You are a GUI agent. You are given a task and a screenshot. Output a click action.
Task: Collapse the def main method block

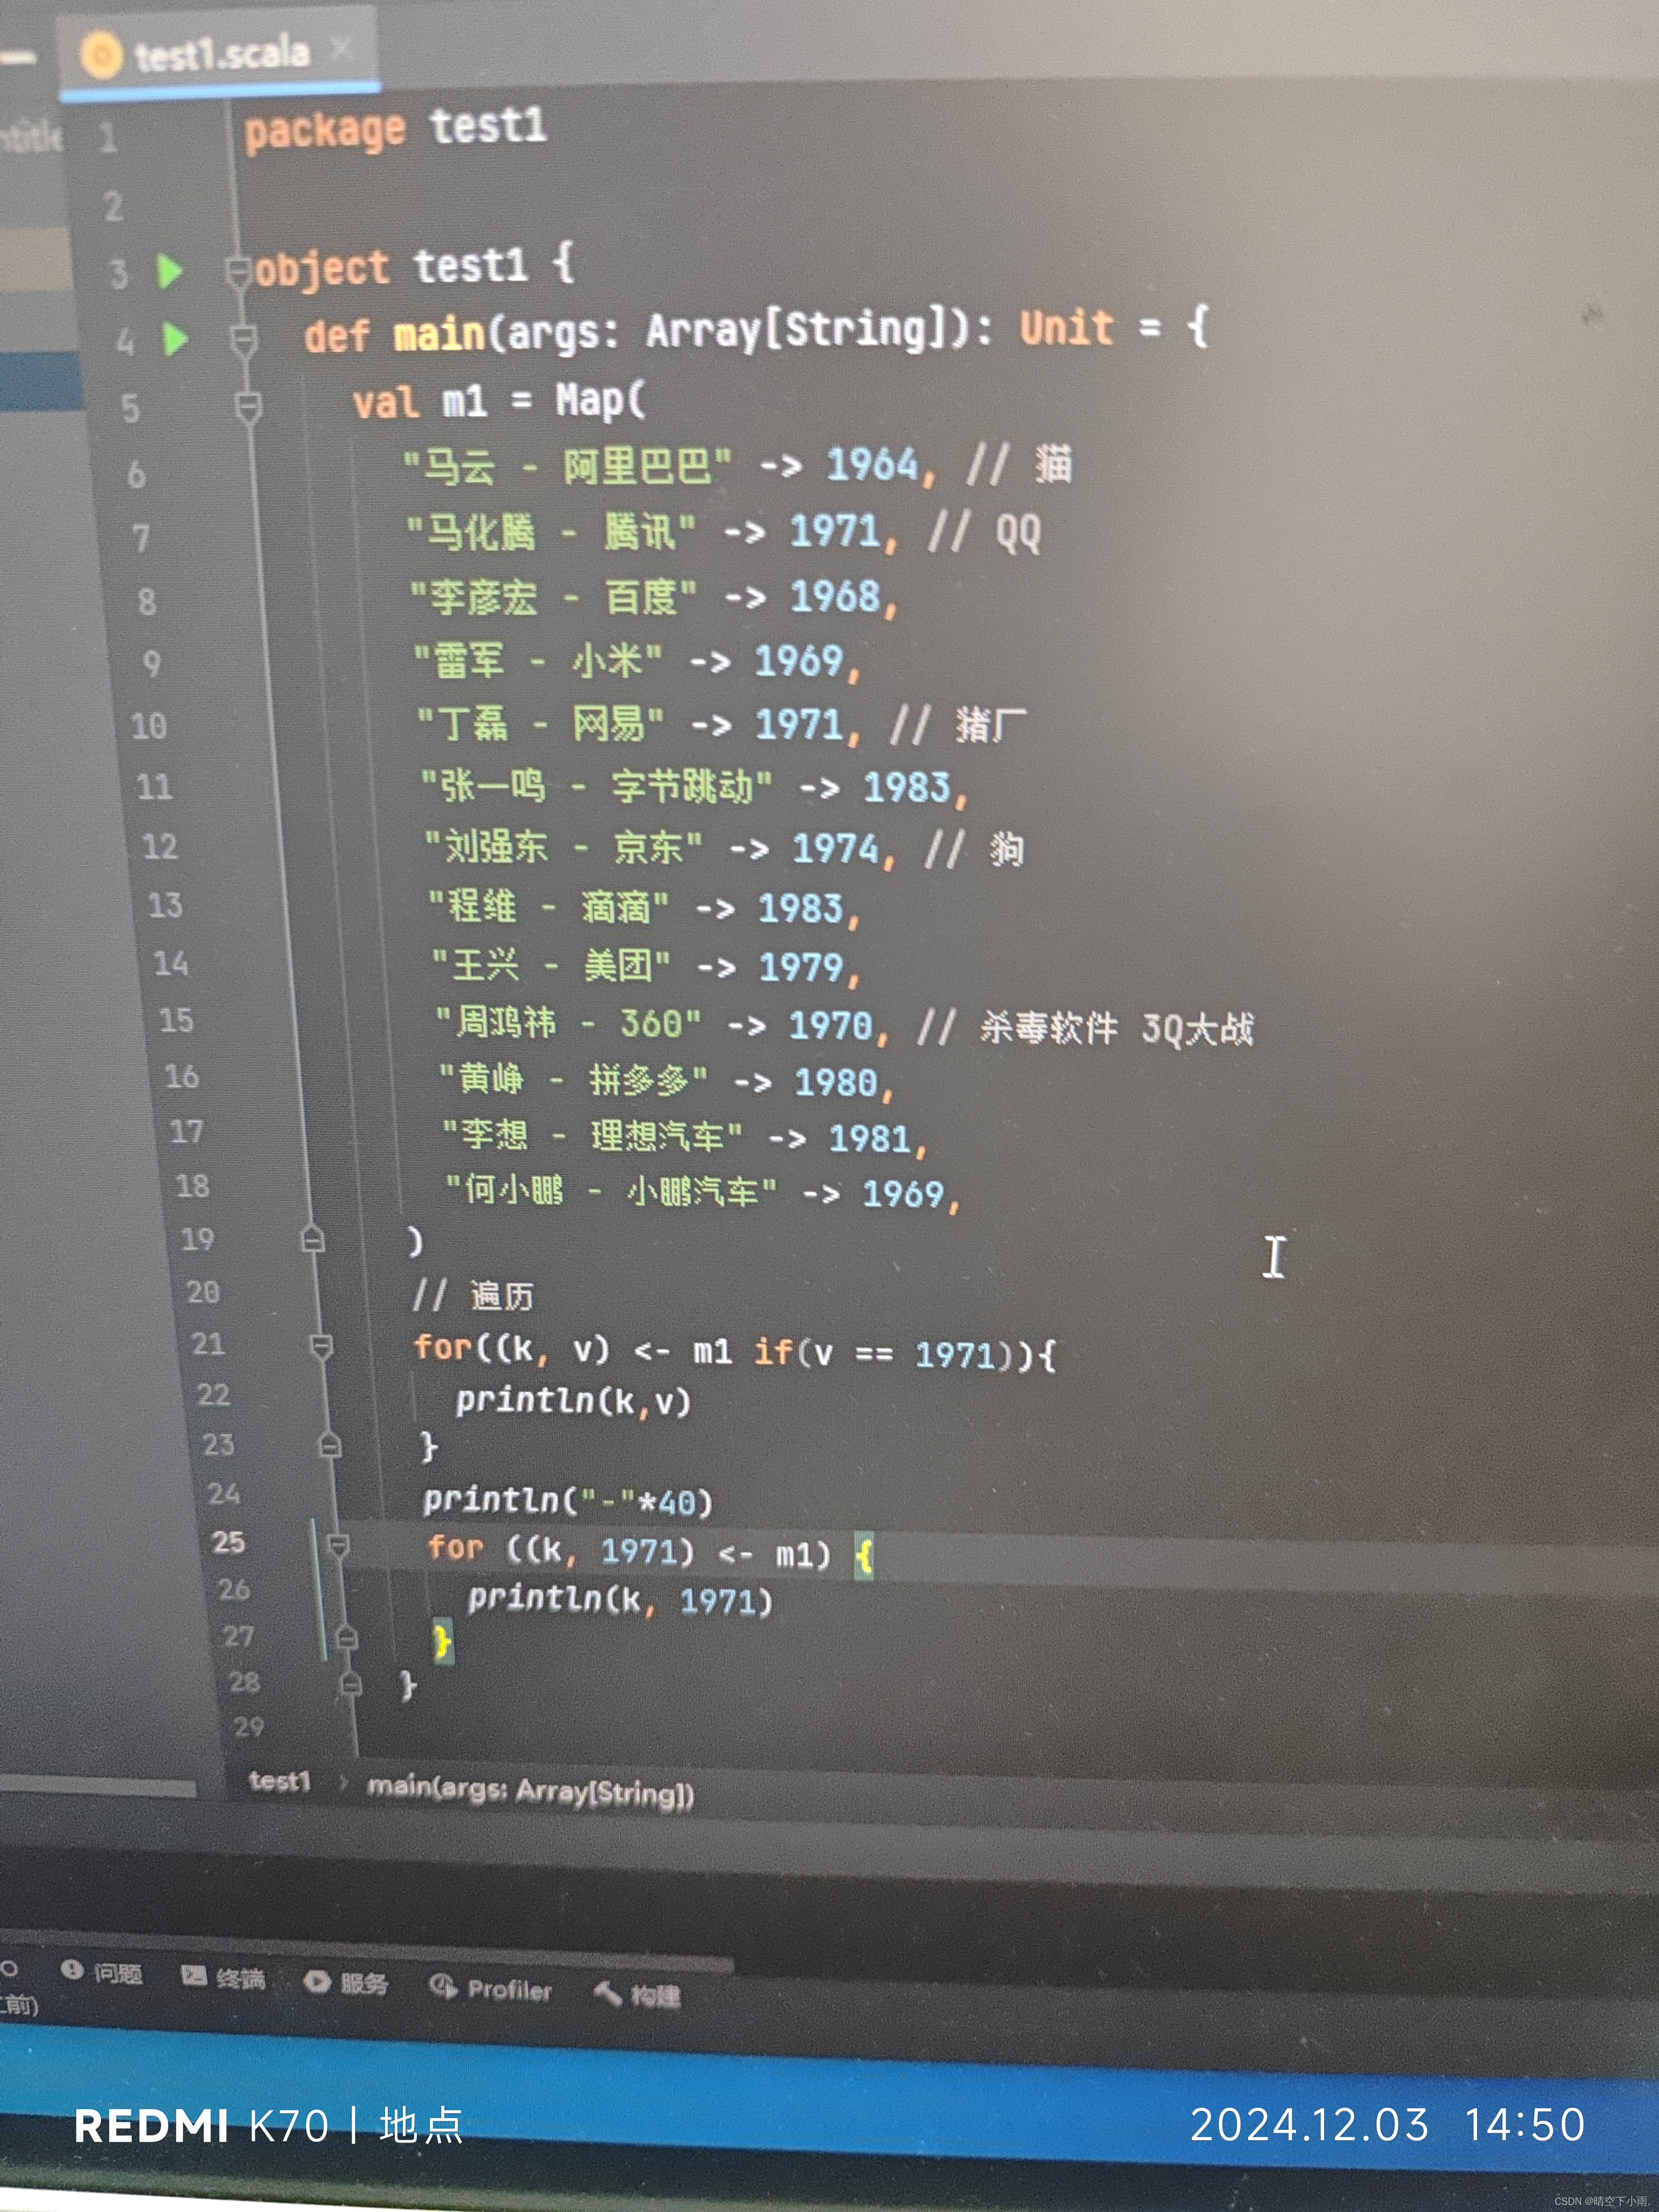pyautogui.click(x=243, y=340)
